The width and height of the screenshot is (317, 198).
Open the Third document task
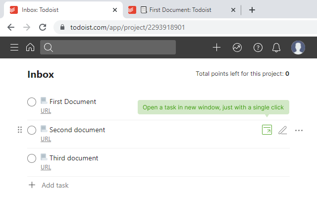point(74,158)
